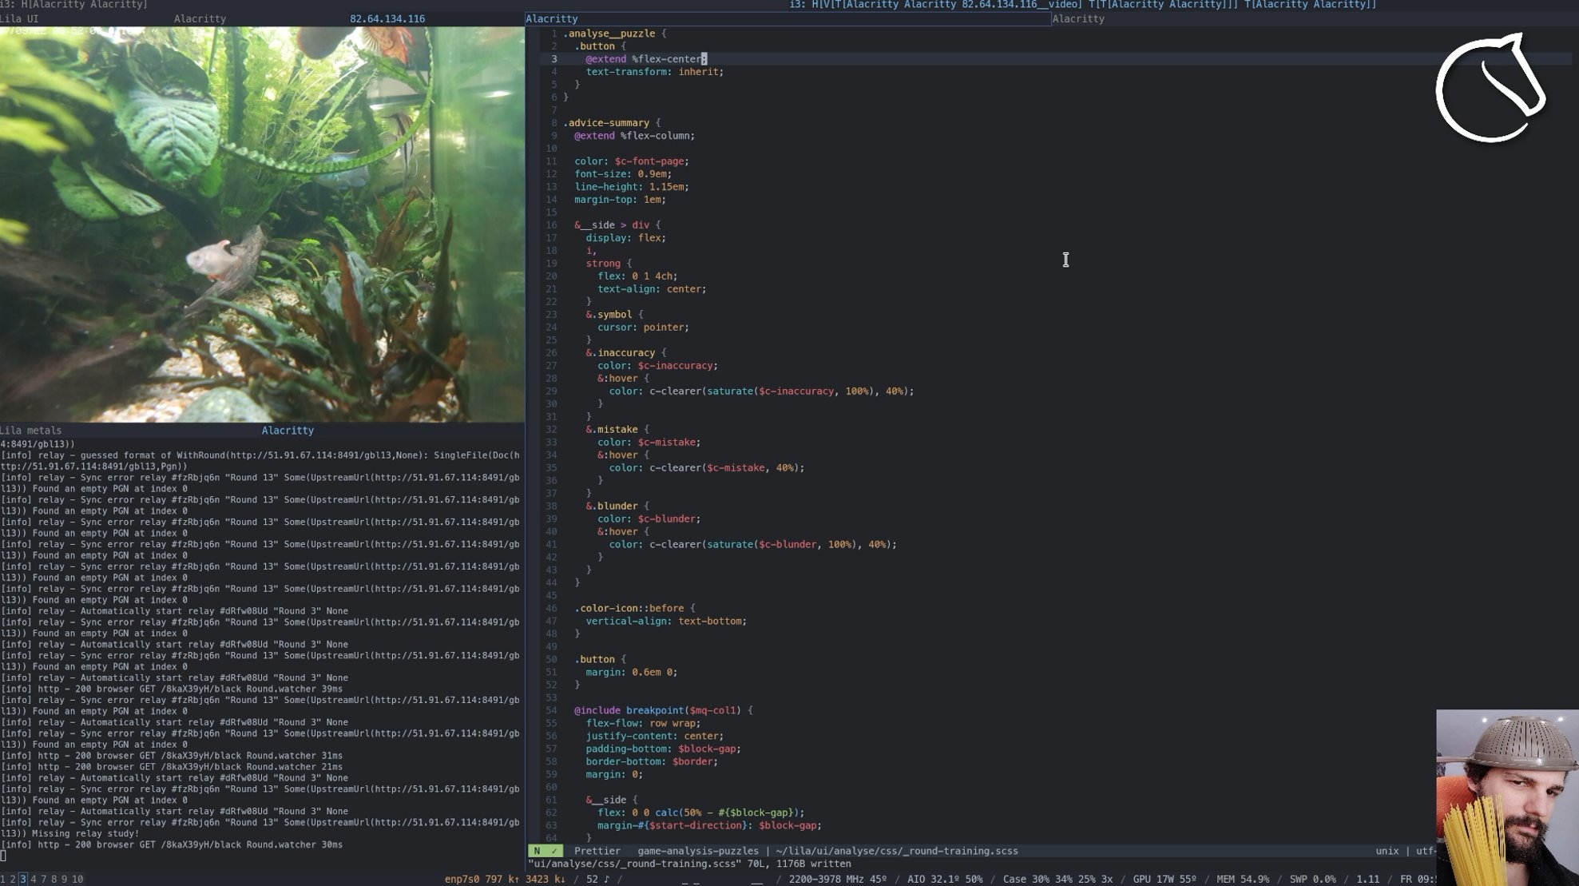Switch to i3 workspace 10
This screenshot has height=886, width=1579.
coord(77,879)
